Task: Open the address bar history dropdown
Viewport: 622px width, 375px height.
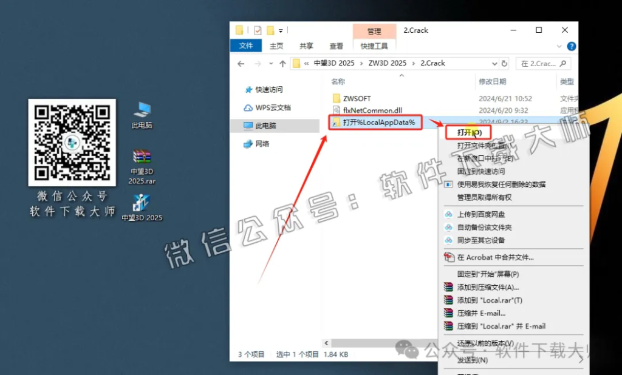Action: click(494, 62)
